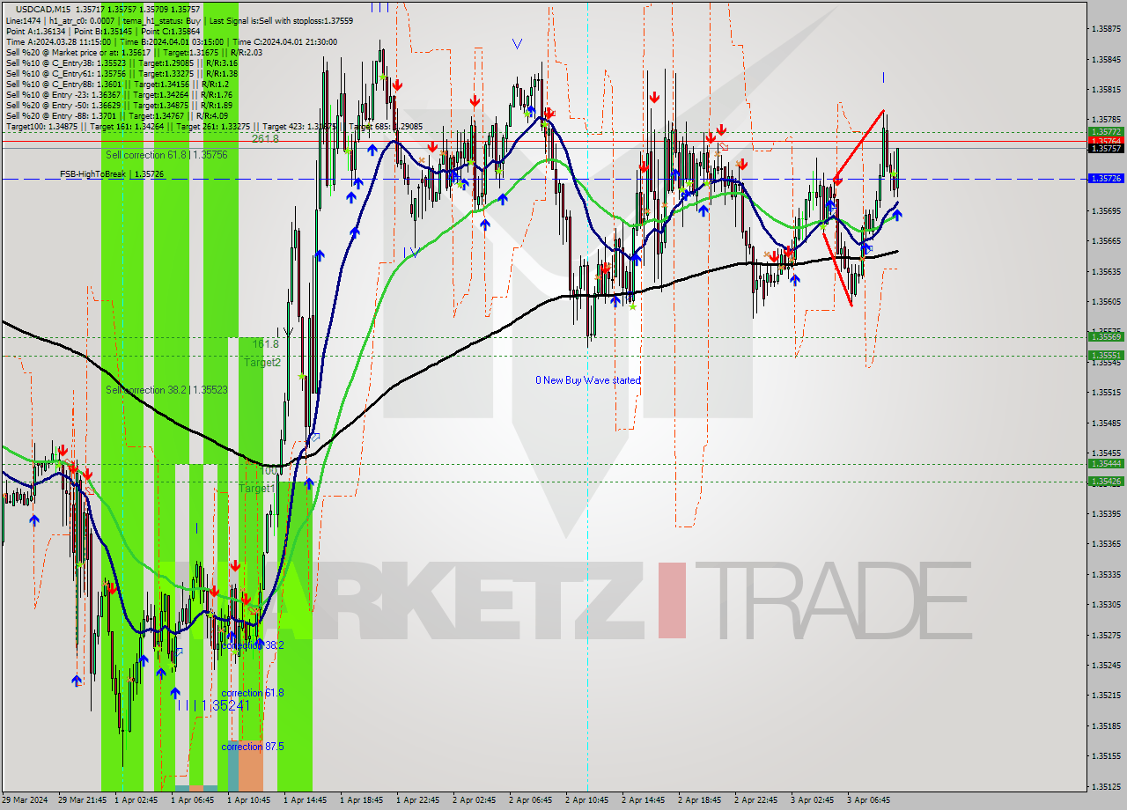Viewport: 1127px width, 810px height.
Task: Click the 1.35245 price axis value
Action: (x=1106, y=666)
